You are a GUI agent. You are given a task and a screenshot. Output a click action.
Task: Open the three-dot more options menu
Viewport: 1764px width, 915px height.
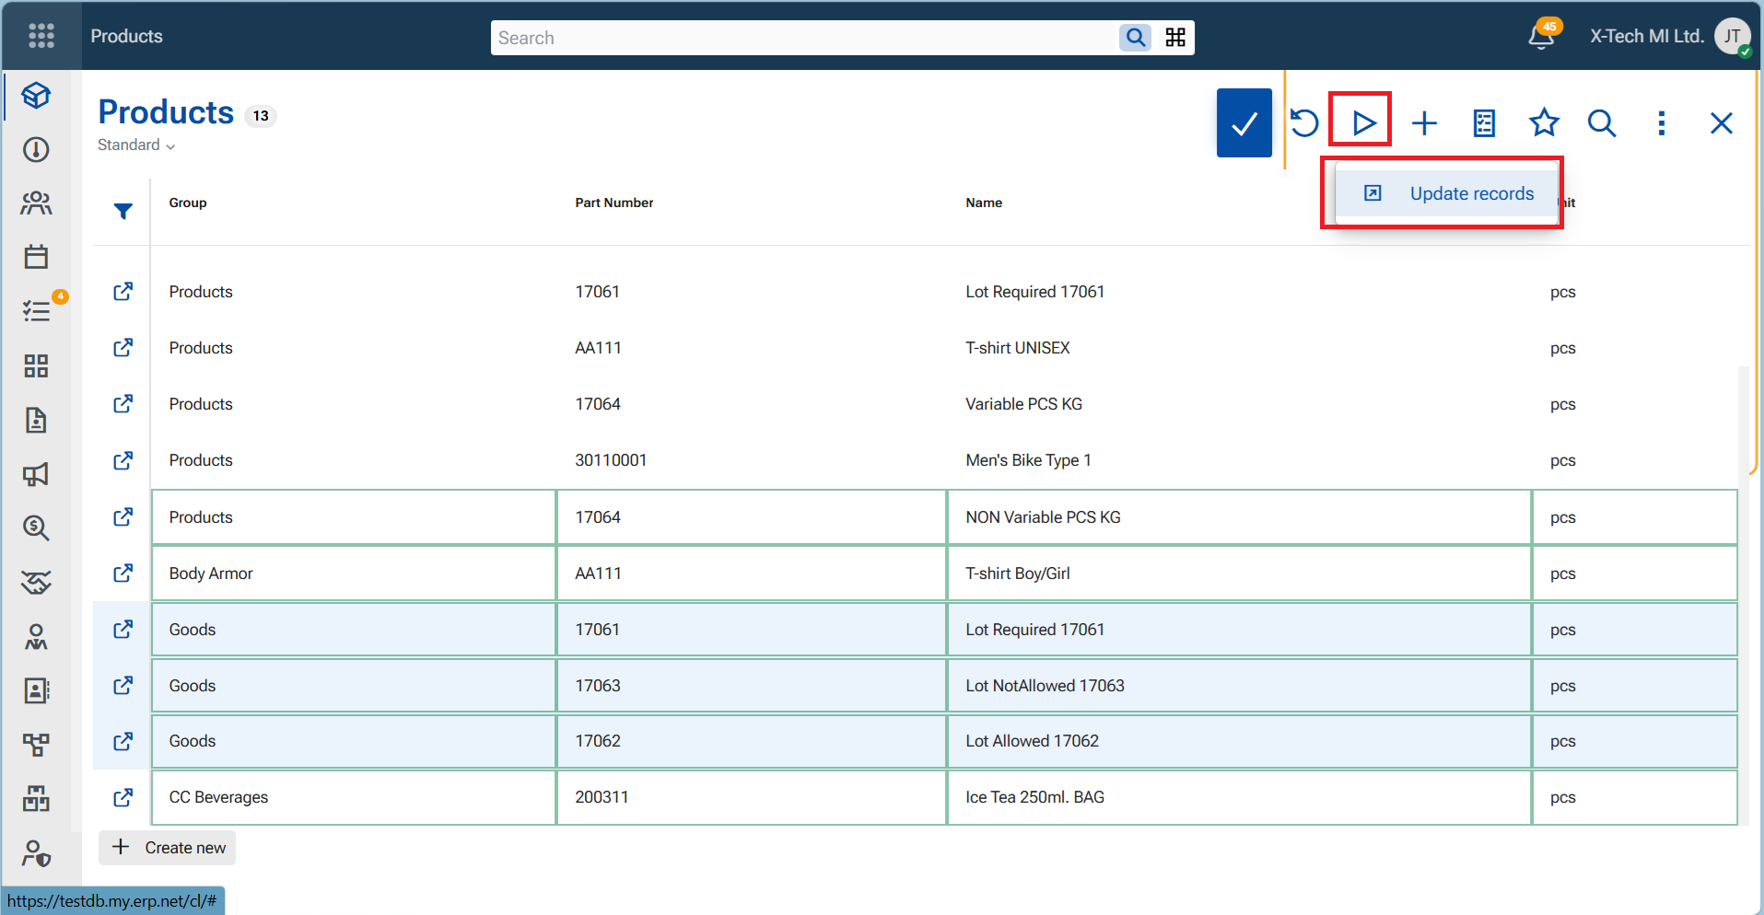click(1661, 122)
